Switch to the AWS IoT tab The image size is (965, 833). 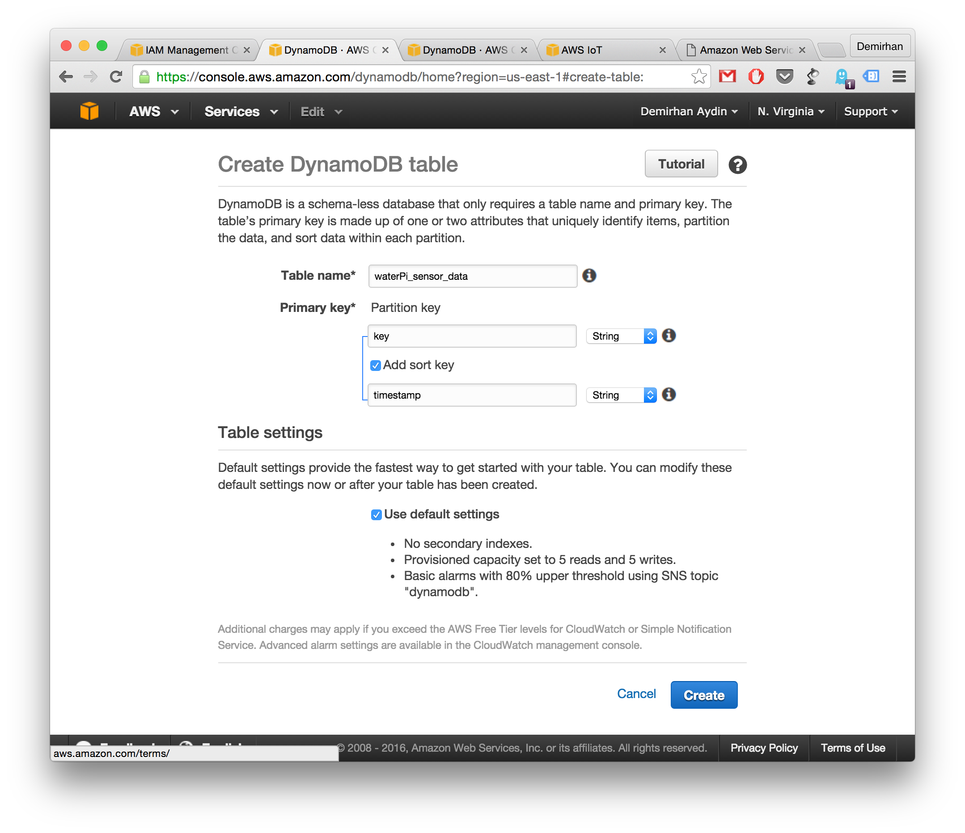(602, 50)
